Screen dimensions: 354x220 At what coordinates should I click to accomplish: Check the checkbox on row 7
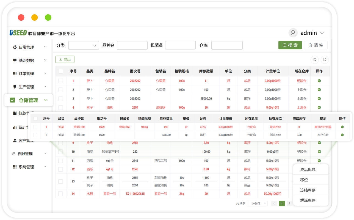click(35, 127)
